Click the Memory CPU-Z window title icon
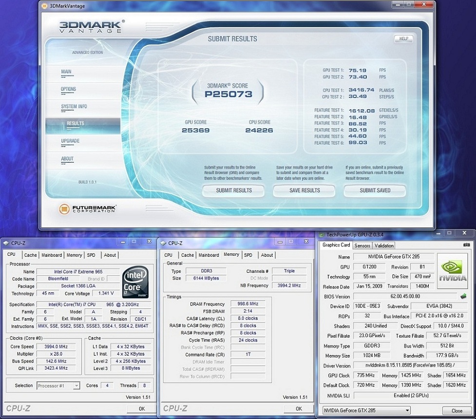Screen dimensions: 476x419 click(163, 243)
